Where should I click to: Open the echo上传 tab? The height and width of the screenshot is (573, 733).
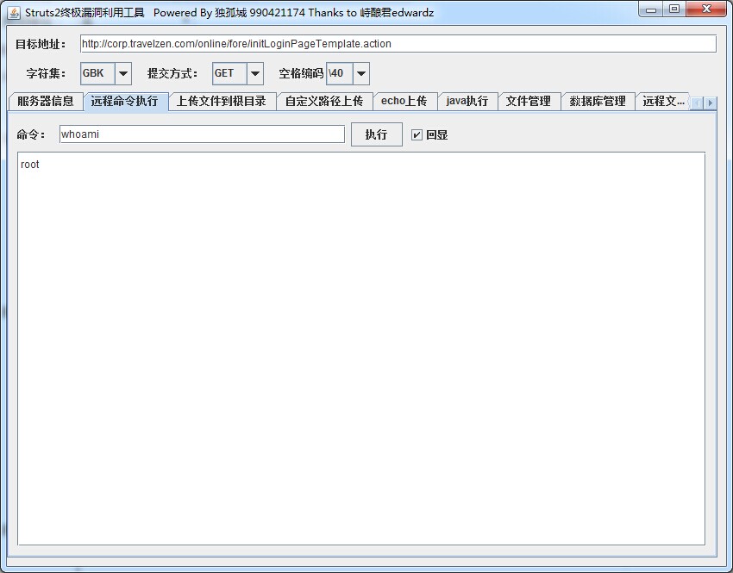coord(404,102)
